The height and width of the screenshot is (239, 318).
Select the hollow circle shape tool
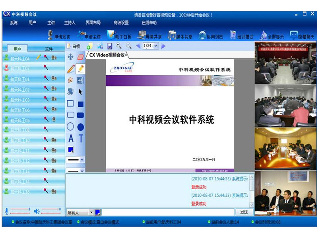(70, 126)
